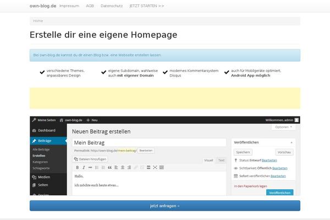
Task: Open the Kategorien submenu entry
Action: coord(40,162)
